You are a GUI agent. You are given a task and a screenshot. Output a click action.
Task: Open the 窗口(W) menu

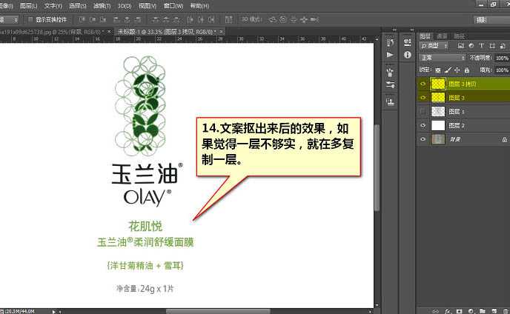pos(173,6)
